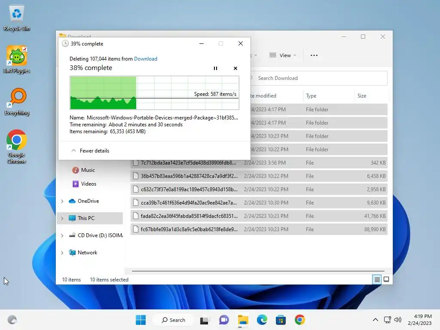Click the 41,766 KB size cell
440x330 pixels.
(x=375, y=216)
